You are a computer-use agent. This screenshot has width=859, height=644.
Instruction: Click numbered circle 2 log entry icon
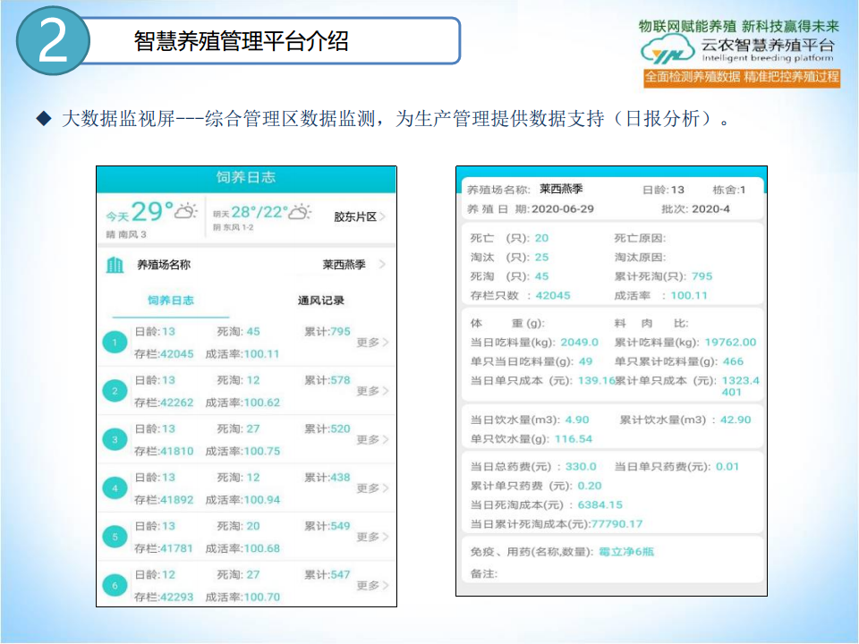click(115, 391)
